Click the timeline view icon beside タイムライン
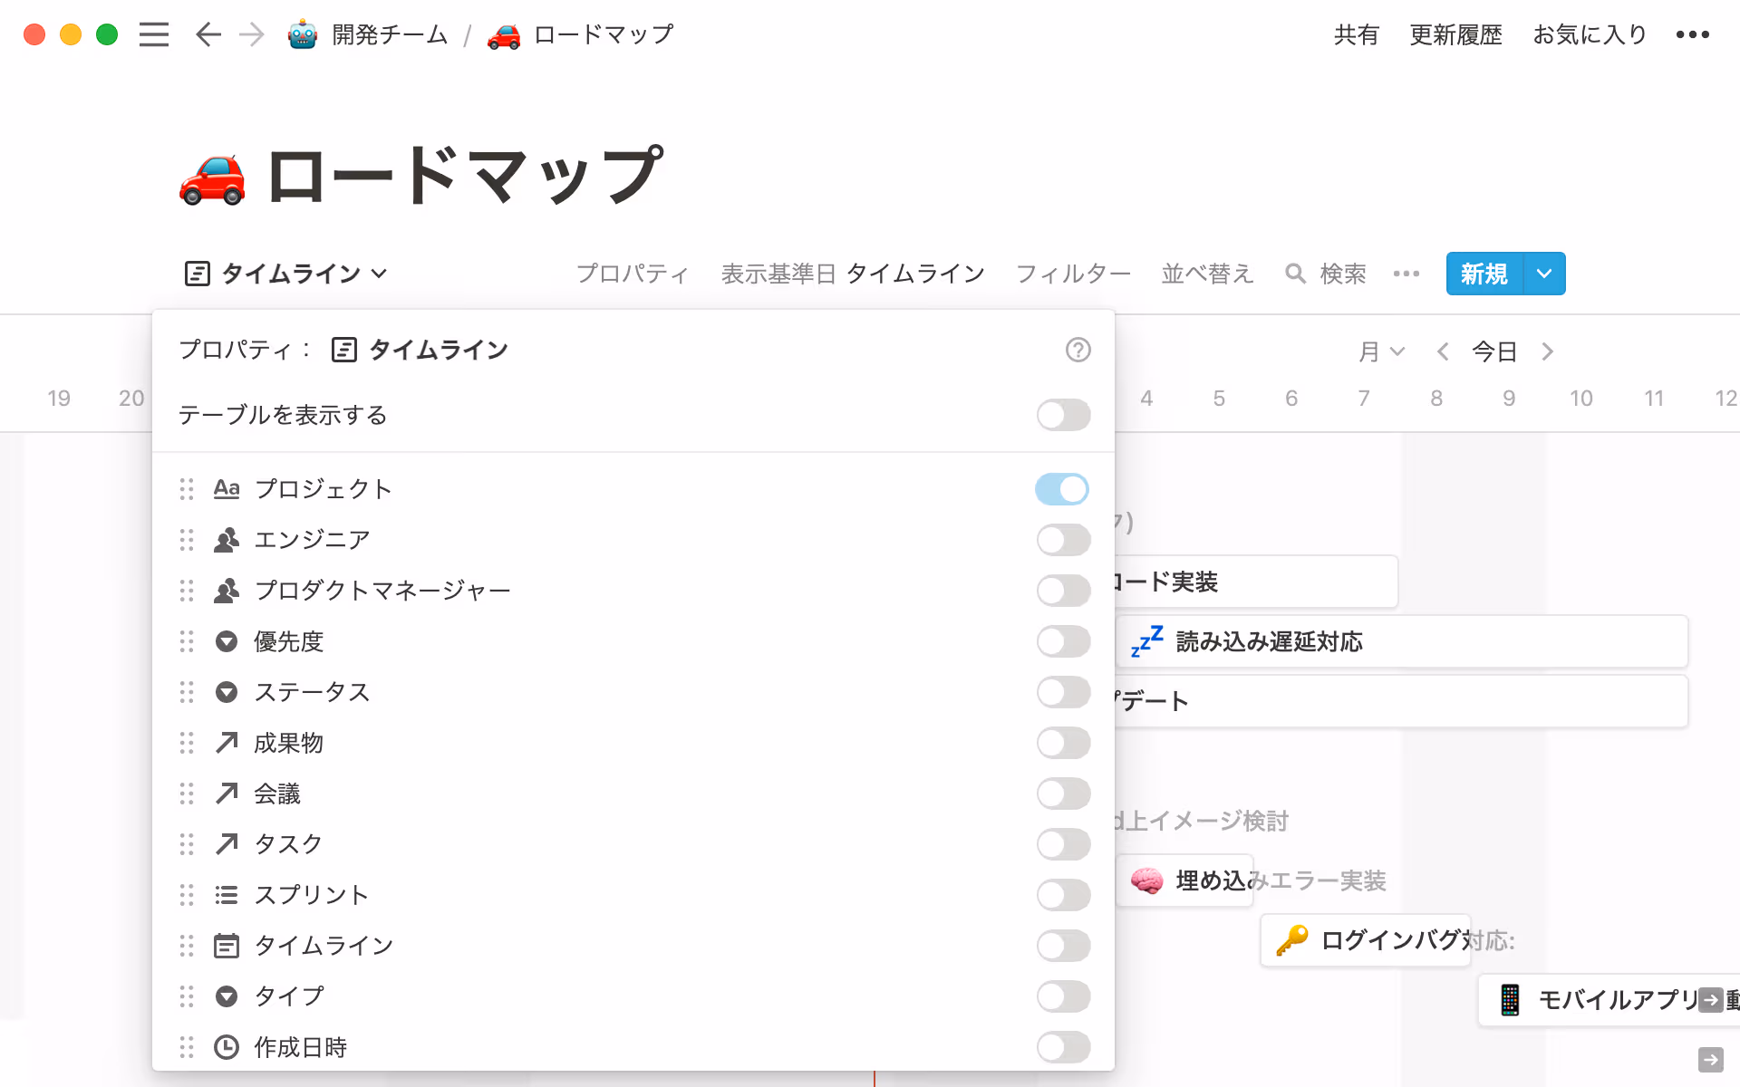Image resolution: width=1740 pixels, height=1087 pixels. (196, 274)
